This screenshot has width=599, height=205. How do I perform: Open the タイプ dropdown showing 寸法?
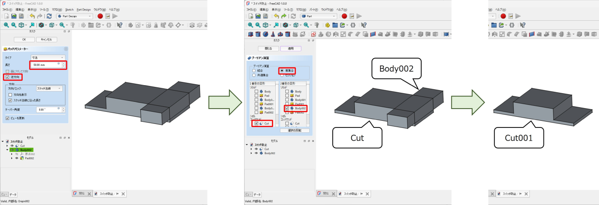pyautogui.click(x=47, y=58)
